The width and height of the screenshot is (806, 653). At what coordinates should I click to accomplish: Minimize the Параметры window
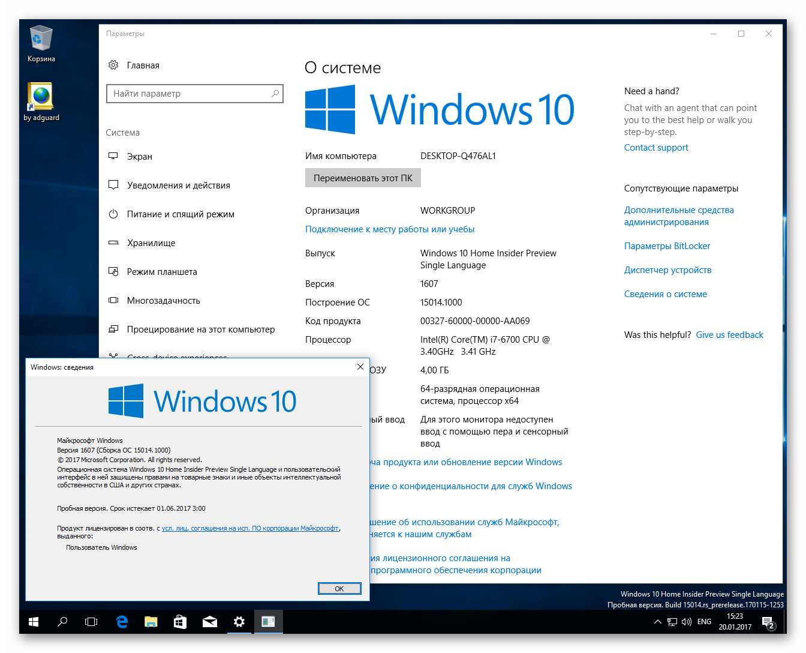click(x=714, y=34)
